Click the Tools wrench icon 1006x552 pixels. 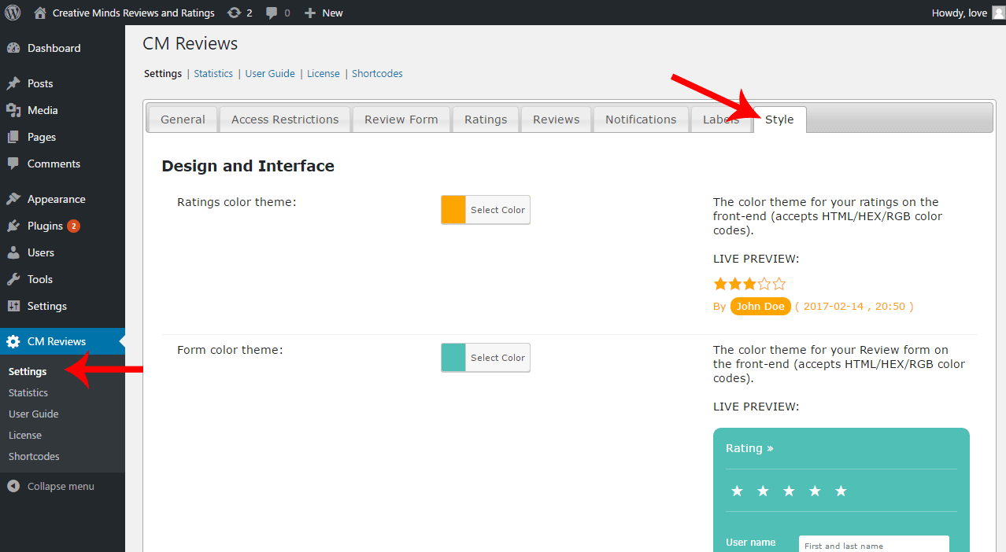13,279
